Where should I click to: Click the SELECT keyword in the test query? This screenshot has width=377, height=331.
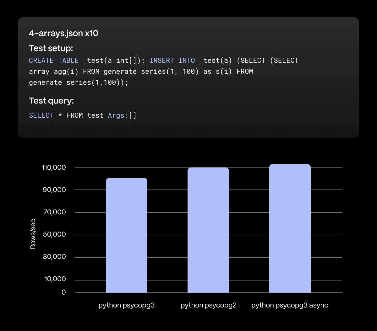tap(41, 115)
